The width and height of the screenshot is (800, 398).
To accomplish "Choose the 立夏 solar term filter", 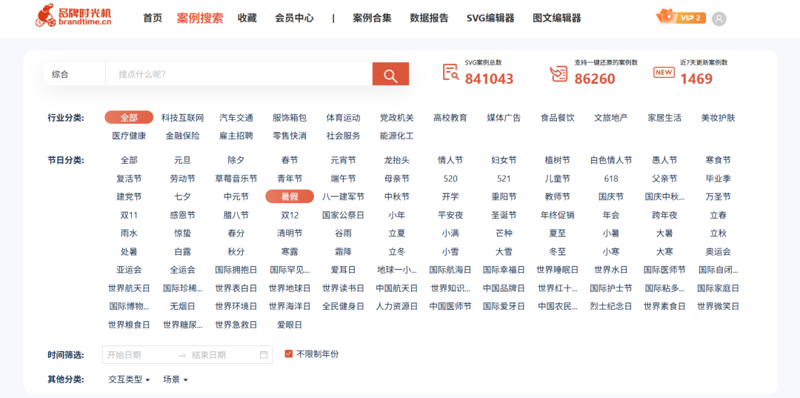I will (x=397, y=233).
